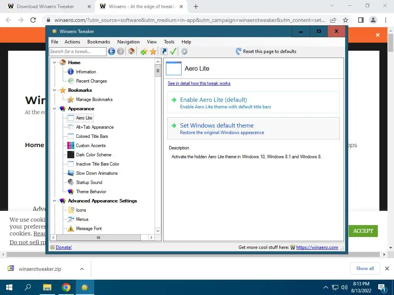Image resolution: width=394 pixels, height=295 pixels.
Task: Click in the Search for a tweak field
Action: click(x=78, y=51)
